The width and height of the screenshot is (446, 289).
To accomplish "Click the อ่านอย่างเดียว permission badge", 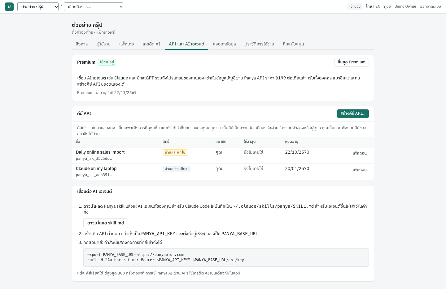I will [x=176, y=169].
